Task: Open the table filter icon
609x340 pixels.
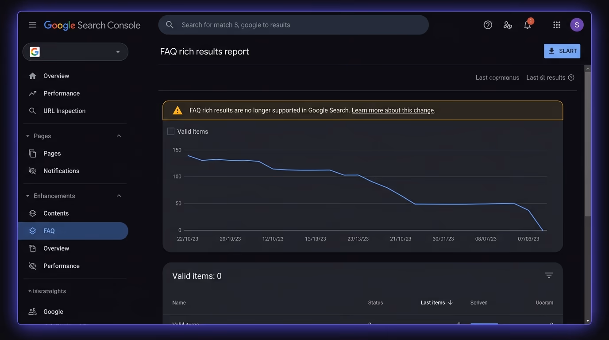Action: pos(549,275)
